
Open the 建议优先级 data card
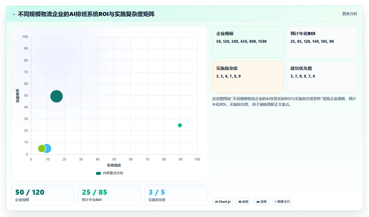[322, 77]
